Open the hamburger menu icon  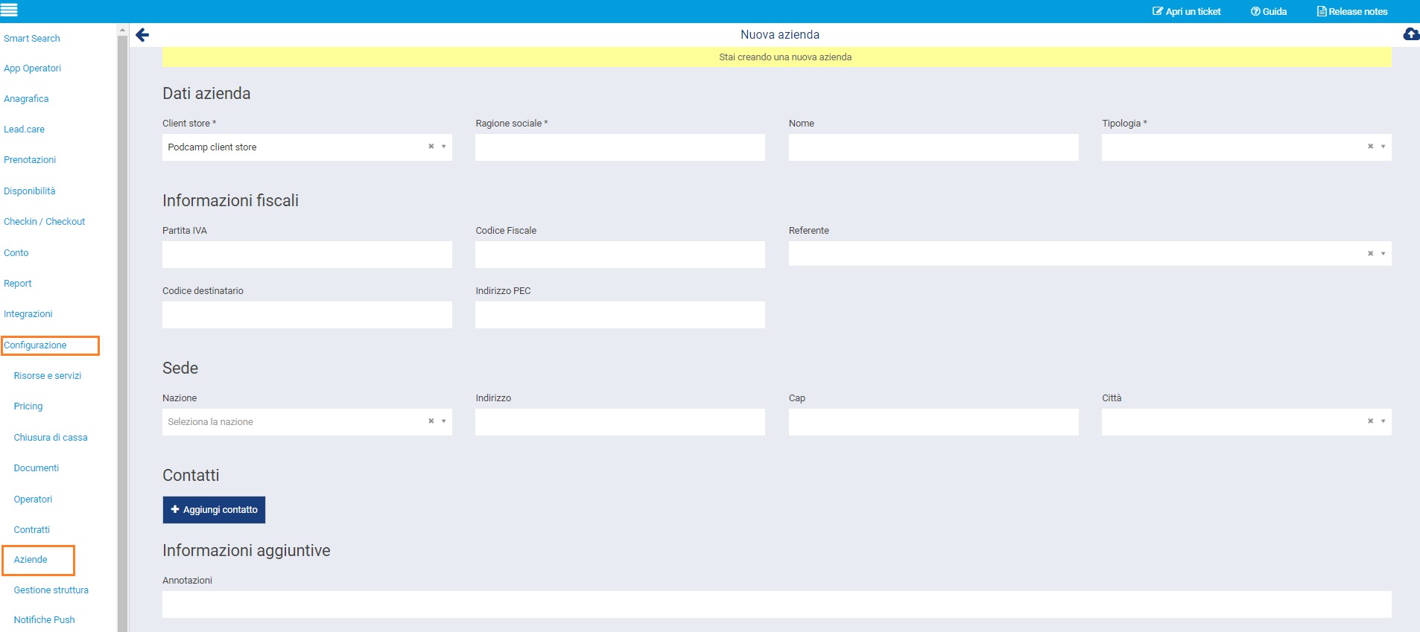pyautogui.click(x=9, y=10)
